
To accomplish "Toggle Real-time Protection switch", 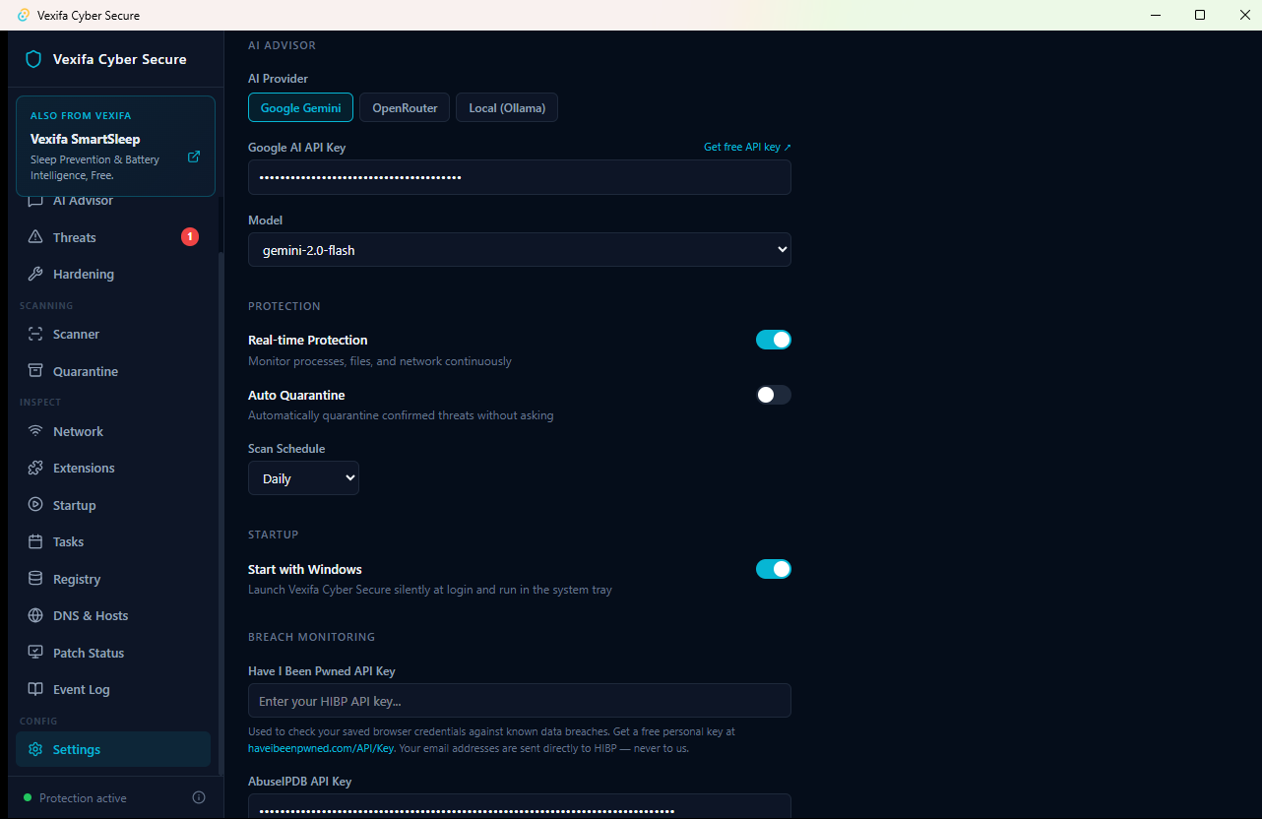I will 774,340.
